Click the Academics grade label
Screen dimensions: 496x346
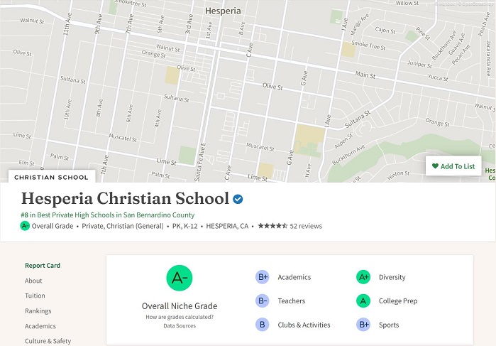click(x=294, y=277)
